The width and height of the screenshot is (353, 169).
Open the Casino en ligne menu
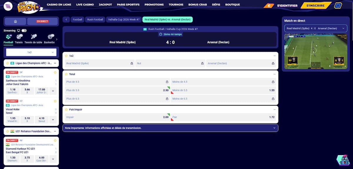click(x=59, y=5)
